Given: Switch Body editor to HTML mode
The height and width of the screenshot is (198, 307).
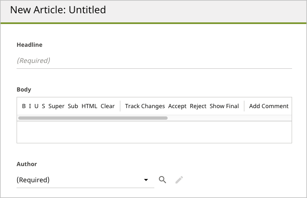Looking at the screenshot, I should click(89, 106).
